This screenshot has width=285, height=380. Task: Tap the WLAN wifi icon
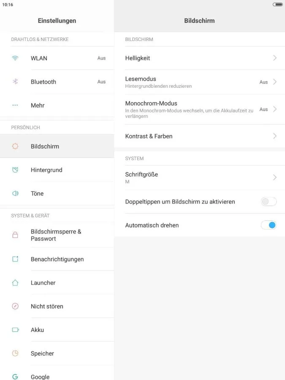pyautogui.click(x=15, y=58)
